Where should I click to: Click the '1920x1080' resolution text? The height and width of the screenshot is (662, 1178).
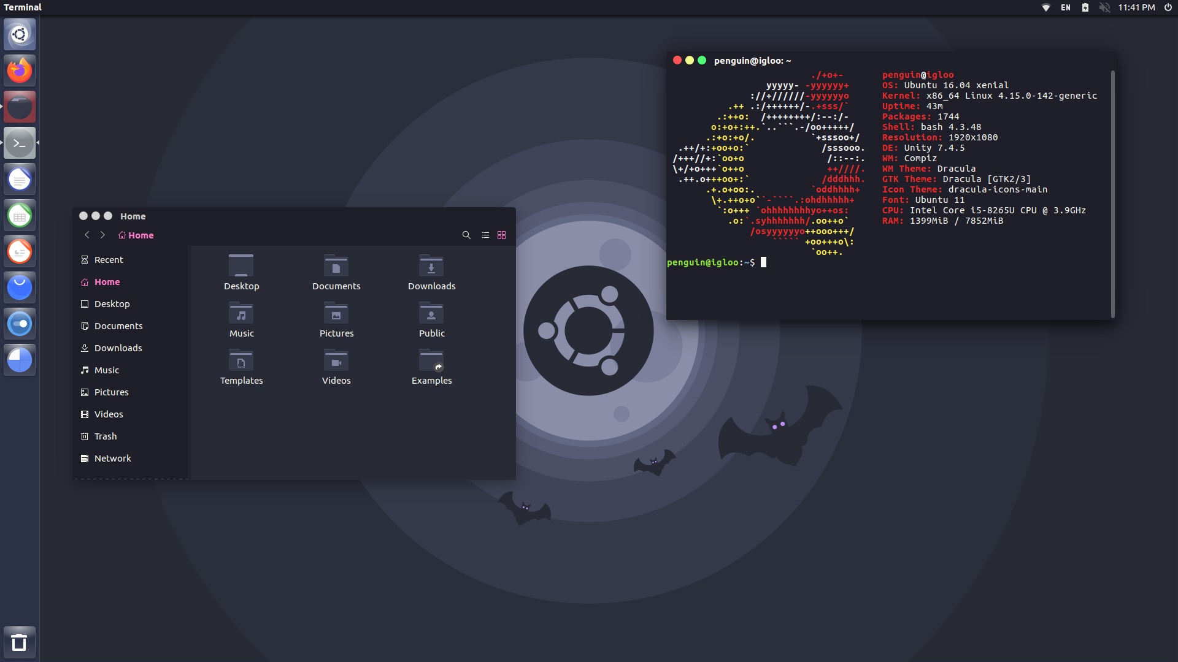pyautogui.click(x=973, y=137)
